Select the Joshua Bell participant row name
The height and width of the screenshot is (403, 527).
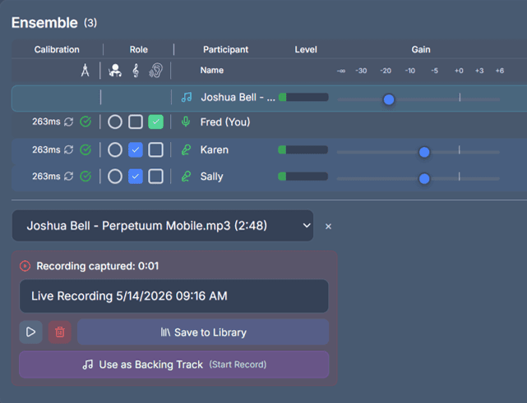[238, 98]
